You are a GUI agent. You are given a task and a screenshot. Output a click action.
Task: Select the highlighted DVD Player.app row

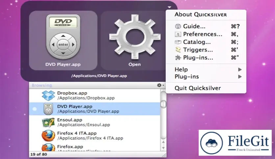[x=95, y=109]
